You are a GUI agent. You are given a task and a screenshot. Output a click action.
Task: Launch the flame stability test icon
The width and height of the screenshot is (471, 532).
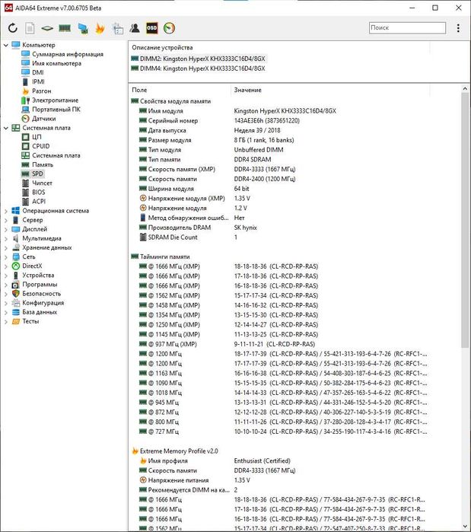100,28
